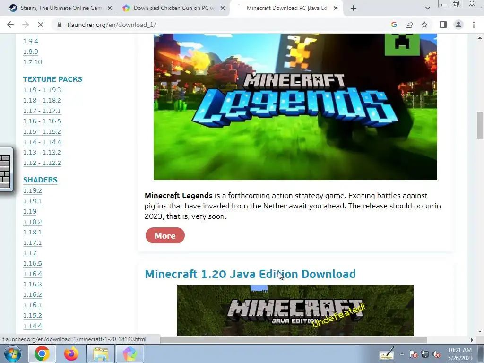The width and height of the screenshot is (484, 363).
Task: Click the forward navigation arrow
Action: click(x=26, y=25)
